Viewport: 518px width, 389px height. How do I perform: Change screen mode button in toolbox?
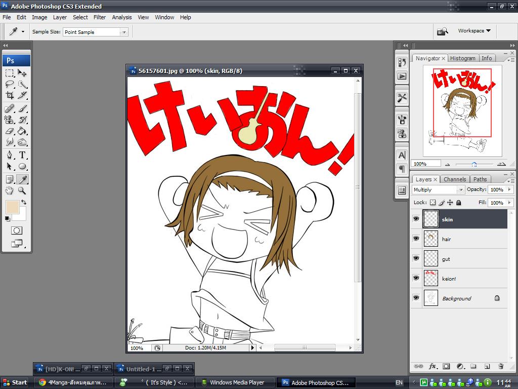click(x=17, y=244)
